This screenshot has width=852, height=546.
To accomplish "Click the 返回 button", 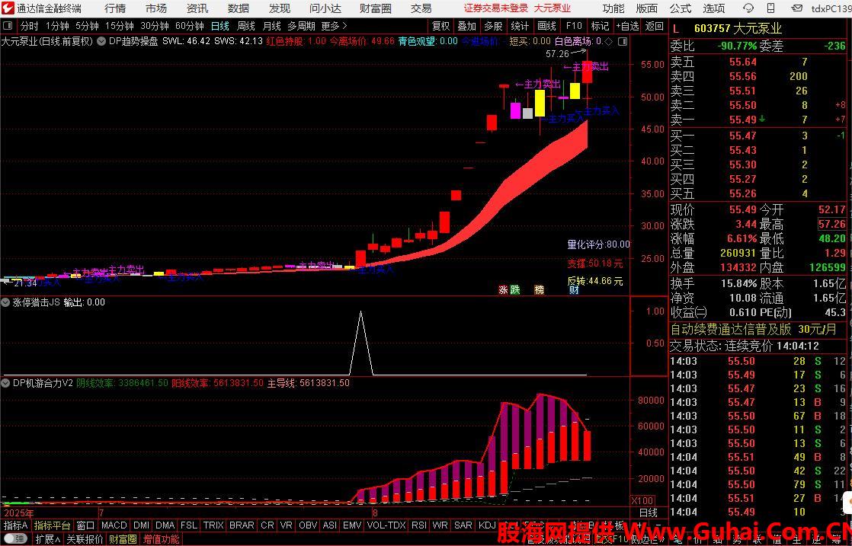I will 654,25.
